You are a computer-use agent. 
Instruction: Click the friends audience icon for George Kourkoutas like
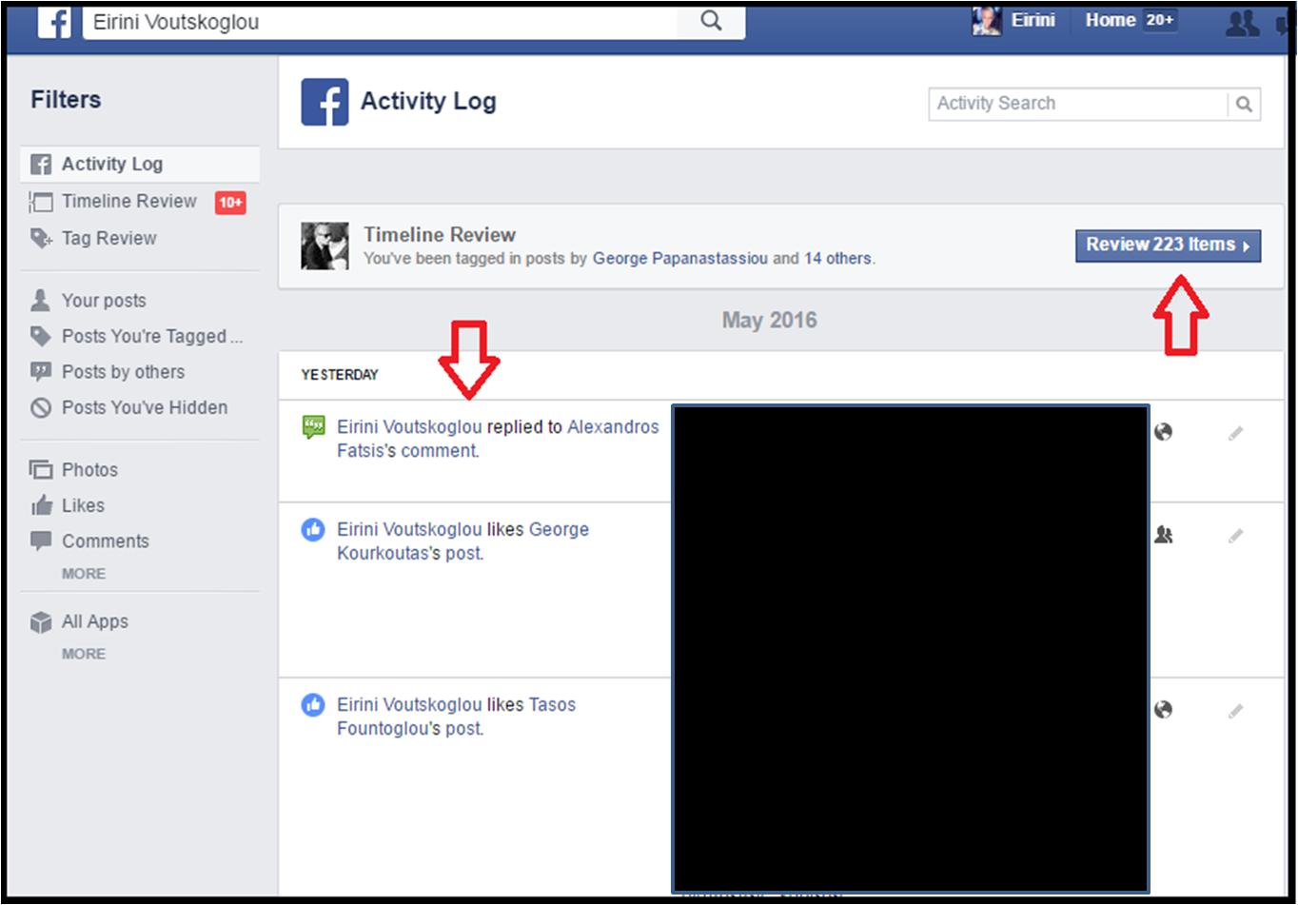click(x=1163, y=535)
